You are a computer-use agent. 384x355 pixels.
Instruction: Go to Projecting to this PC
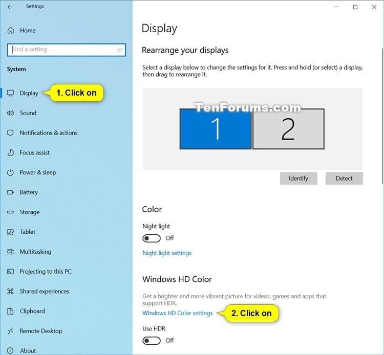click(46, 272)
